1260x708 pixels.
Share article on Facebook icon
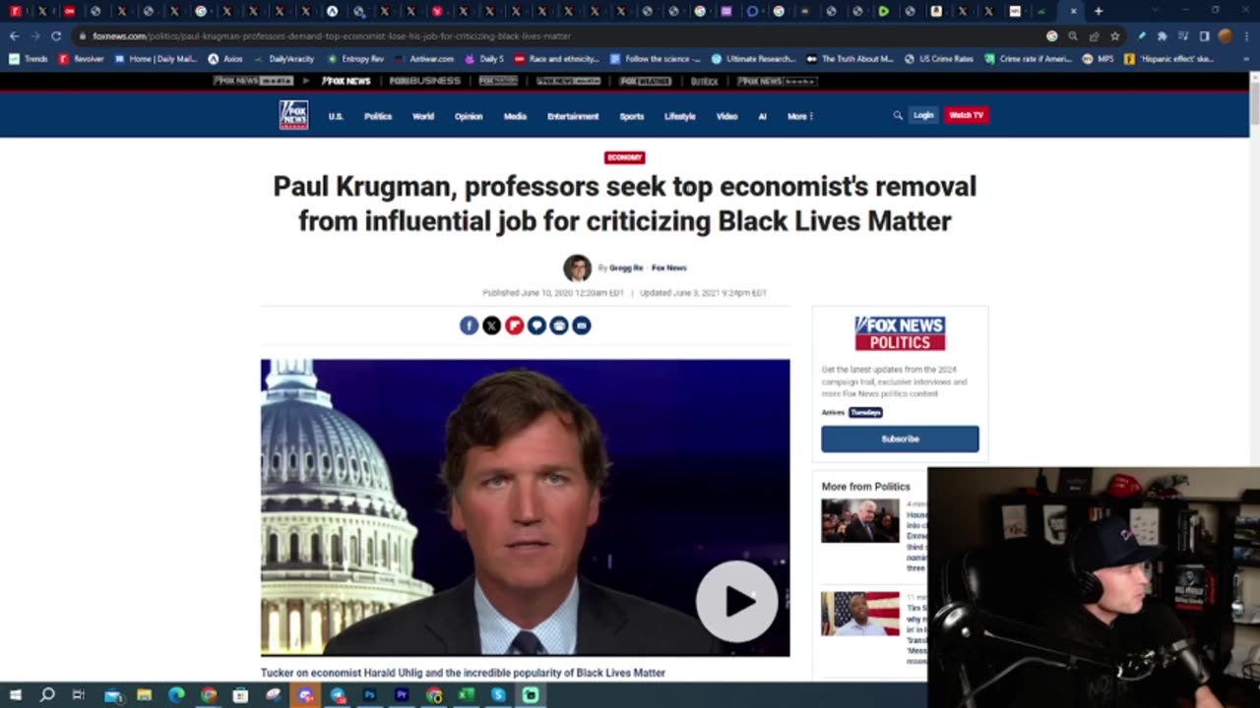click(x=470, y=325)
